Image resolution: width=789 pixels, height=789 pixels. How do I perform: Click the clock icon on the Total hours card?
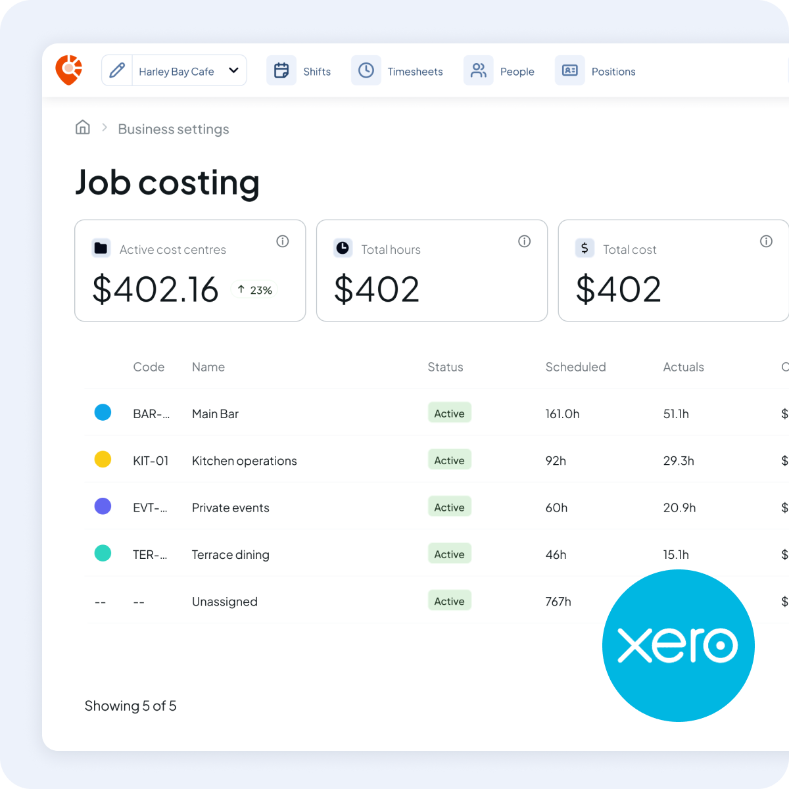pos(343,249)
